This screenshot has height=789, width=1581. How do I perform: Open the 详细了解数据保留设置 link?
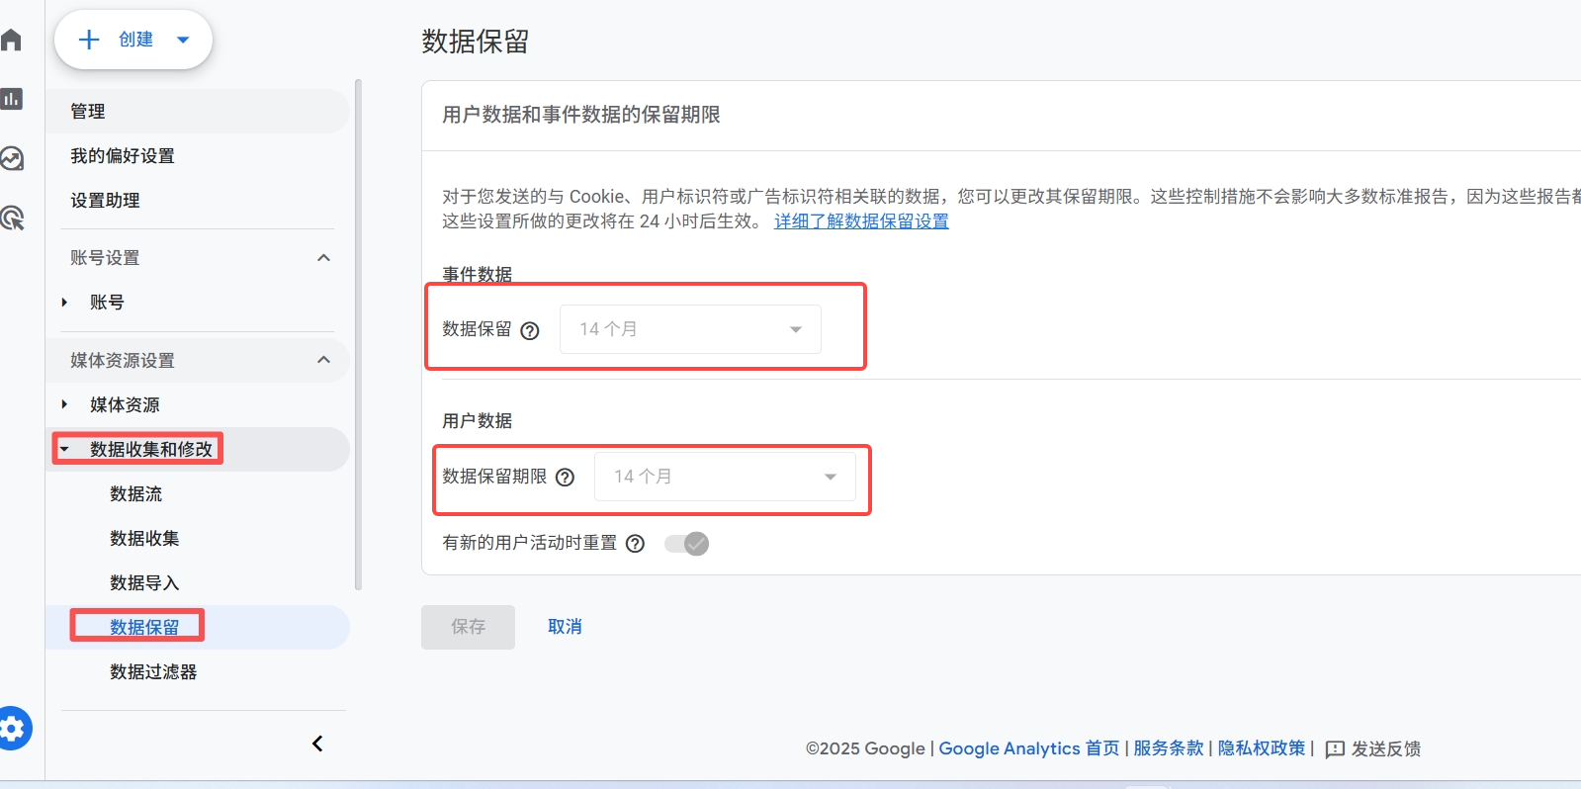point(861,221)
